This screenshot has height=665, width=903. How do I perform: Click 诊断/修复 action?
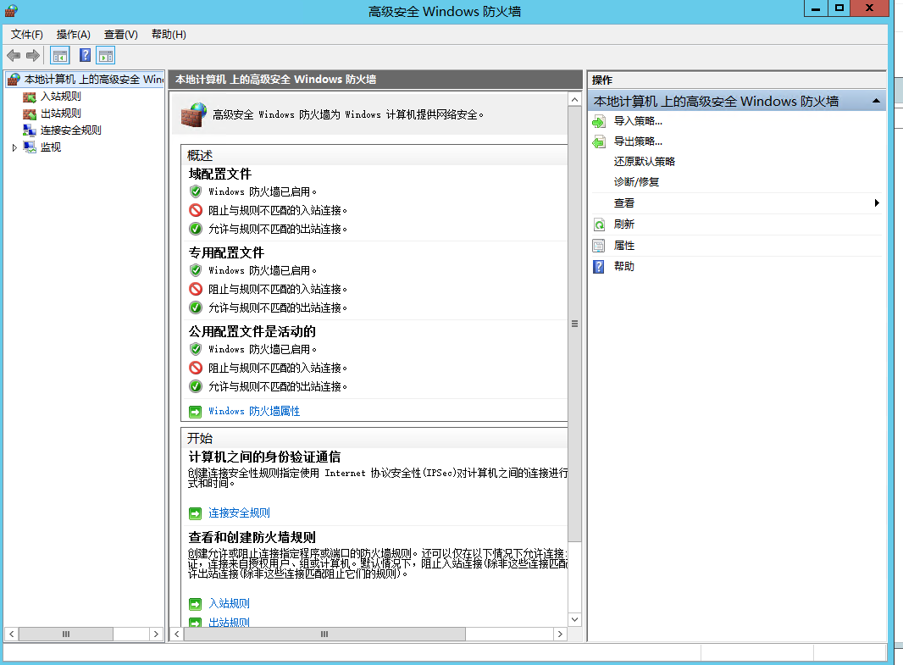[636, 182]
